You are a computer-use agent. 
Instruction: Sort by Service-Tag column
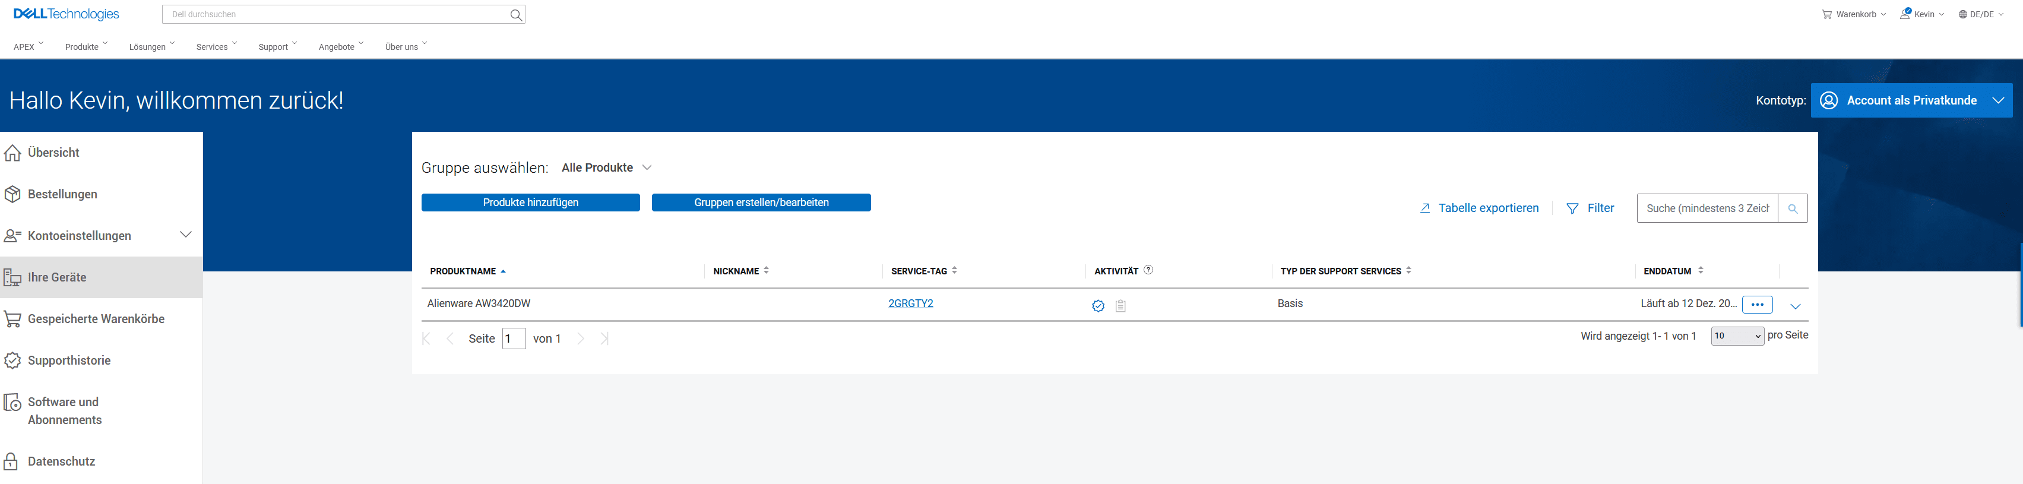[x=925, y=271]
